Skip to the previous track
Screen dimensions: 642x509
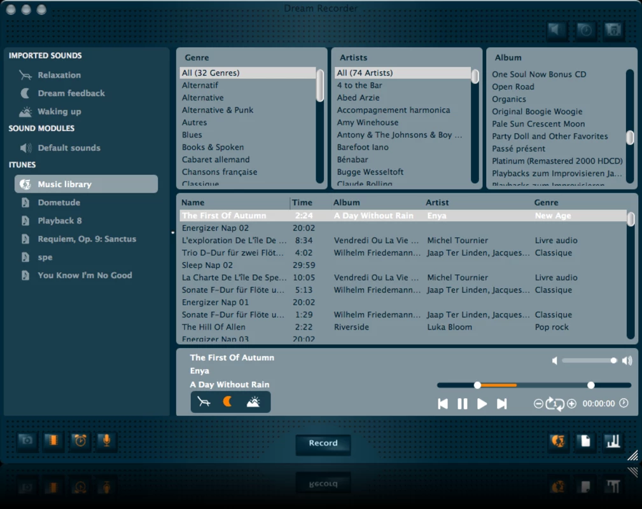[443, 404]
